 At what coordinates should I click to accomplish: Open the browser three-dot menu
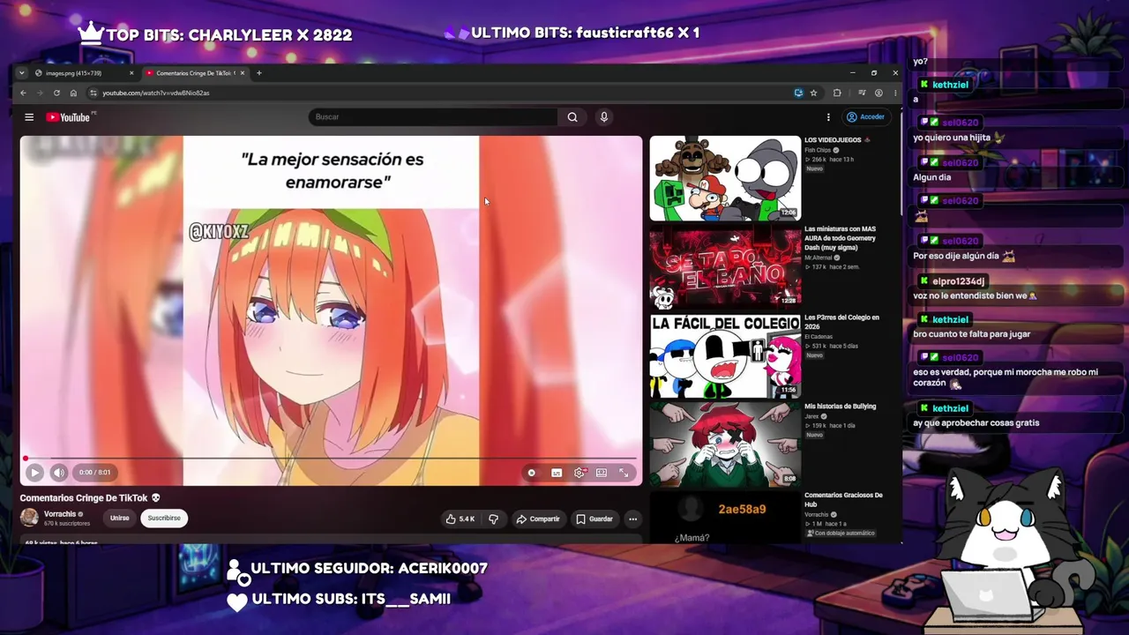895,93
